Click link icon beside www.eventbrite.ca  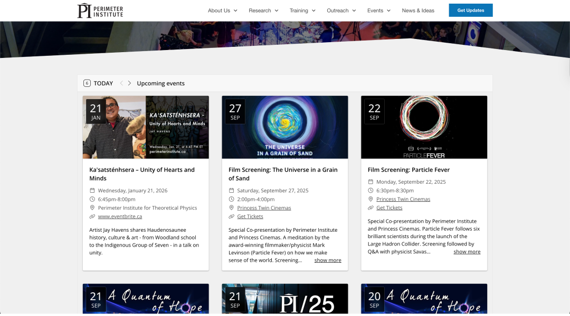tap(92, 216)
